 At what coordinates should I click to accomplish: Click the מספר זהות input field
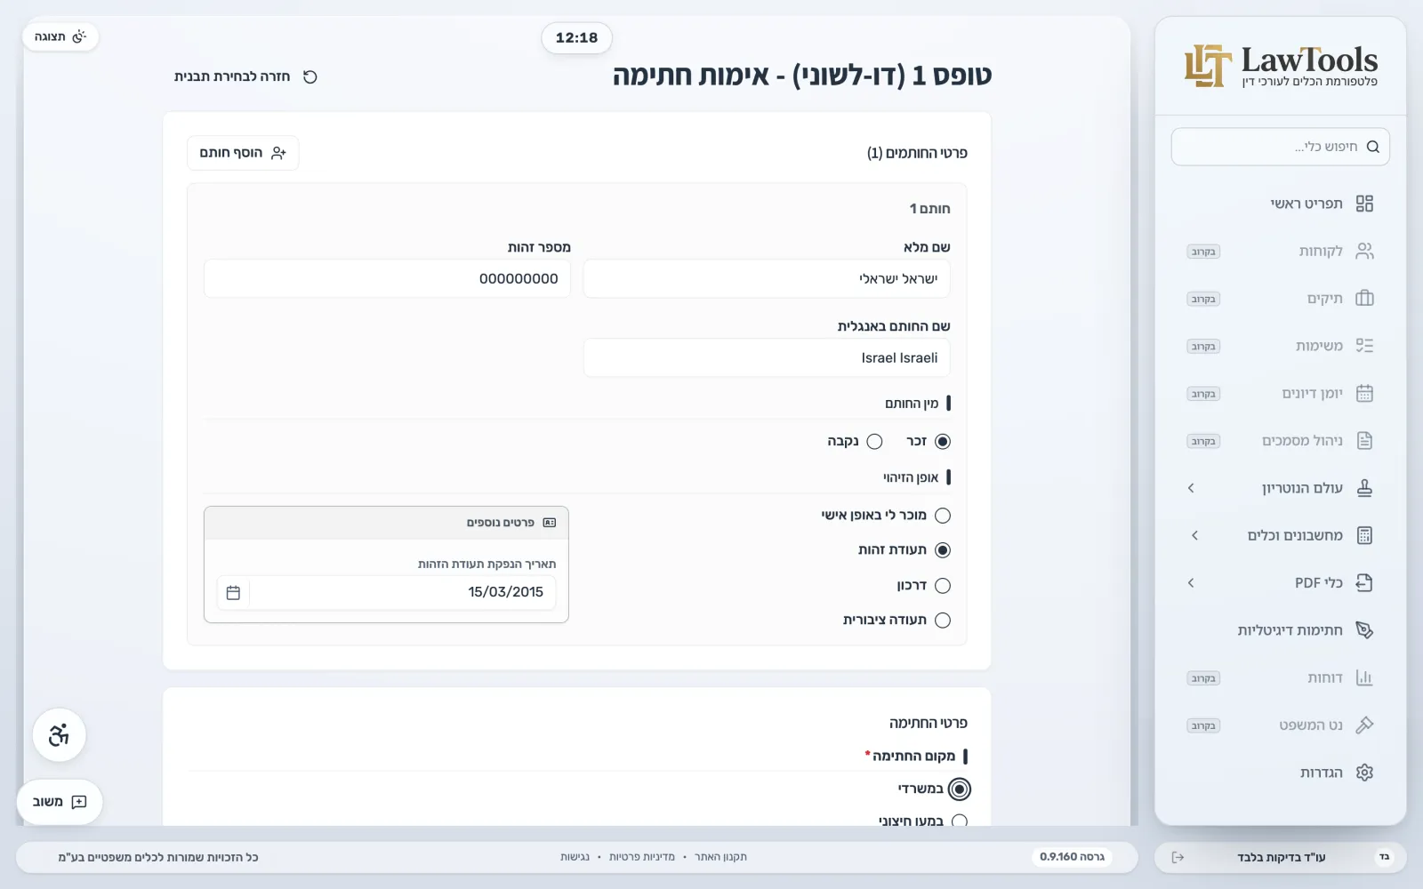click(x=387, y=278)
